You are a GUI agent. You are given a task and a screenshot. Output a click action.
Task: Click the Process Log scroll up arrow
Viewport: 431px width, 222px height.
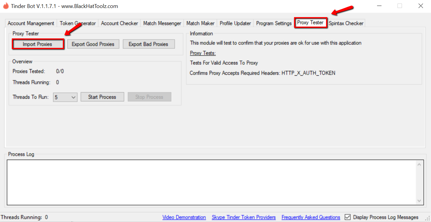click(419, 165)
